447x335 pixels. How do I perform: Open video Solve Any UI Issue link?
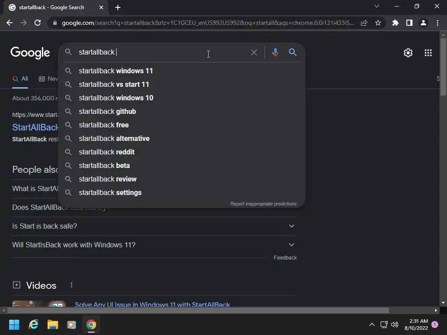click(152, 304)
